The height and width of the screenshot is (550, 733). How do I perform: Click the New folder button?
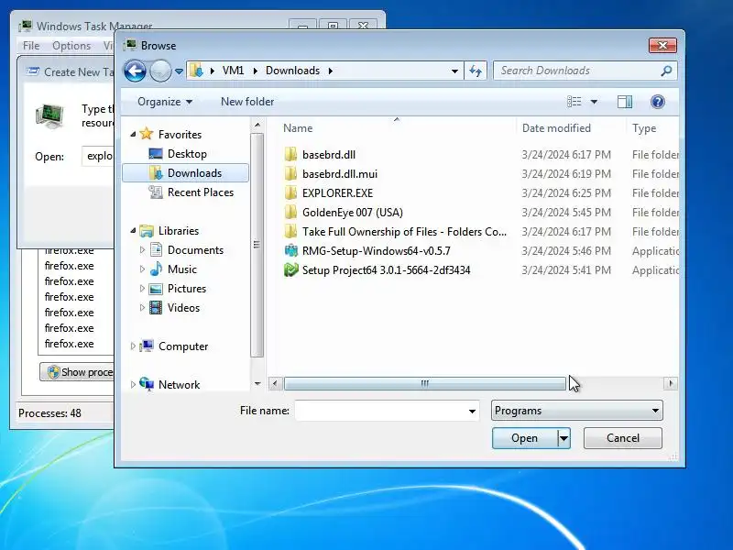point(247,102)
